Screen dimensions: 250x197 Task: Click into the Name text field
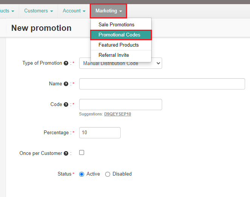(162, 84)
